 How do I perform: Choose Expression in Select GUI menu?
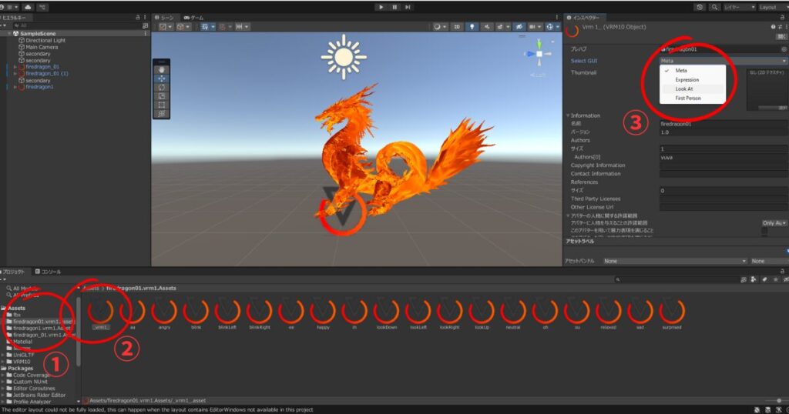[693, 80]
